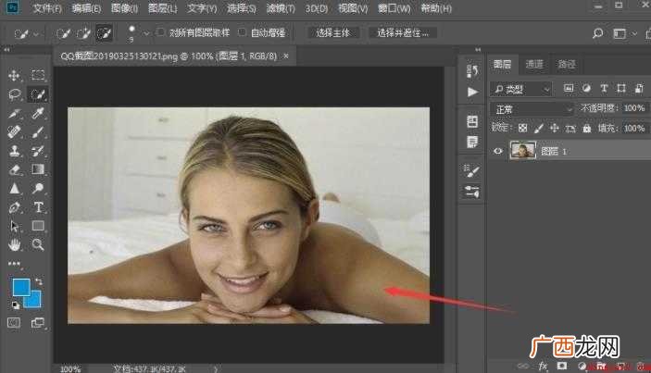This screenshot has width=651, height=373.
Task: Toggle lock transparent pixels
Action: click(523, 129)
